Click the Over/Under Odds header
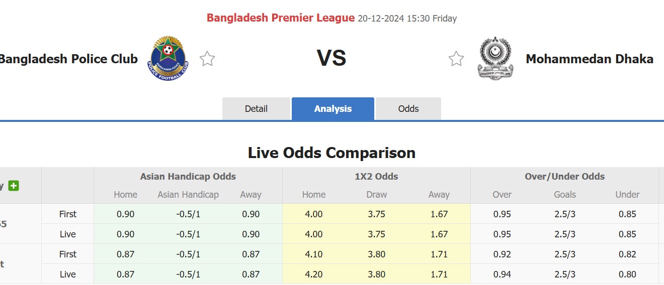The height and width of the screenshot is (285, 664). click(564, 176)
